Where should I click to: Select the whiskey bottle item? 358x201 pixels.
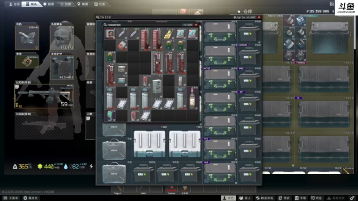pos(192,98)
